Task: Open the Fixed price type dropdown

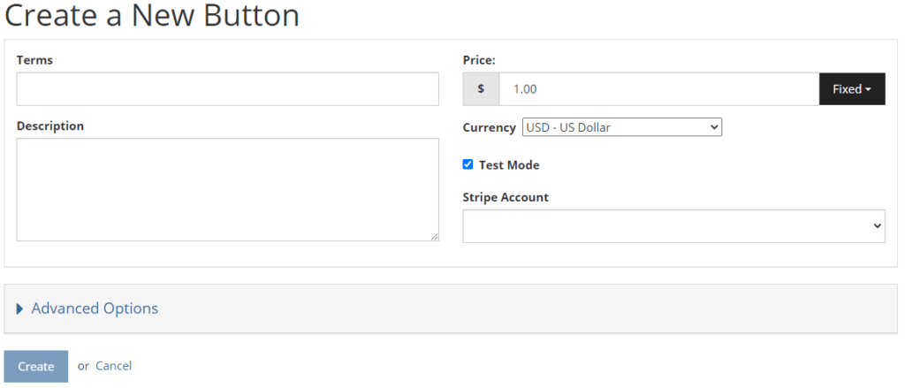Action: (x=852, y=89)
